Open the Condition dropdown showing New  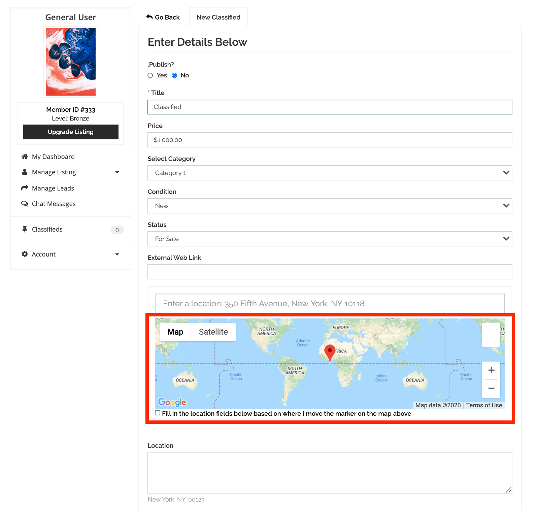(330, 205)
